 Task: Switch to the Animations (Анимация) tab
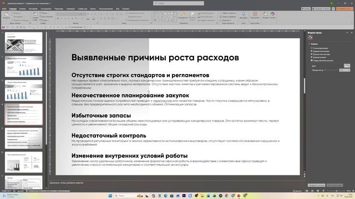coord(70,9)
